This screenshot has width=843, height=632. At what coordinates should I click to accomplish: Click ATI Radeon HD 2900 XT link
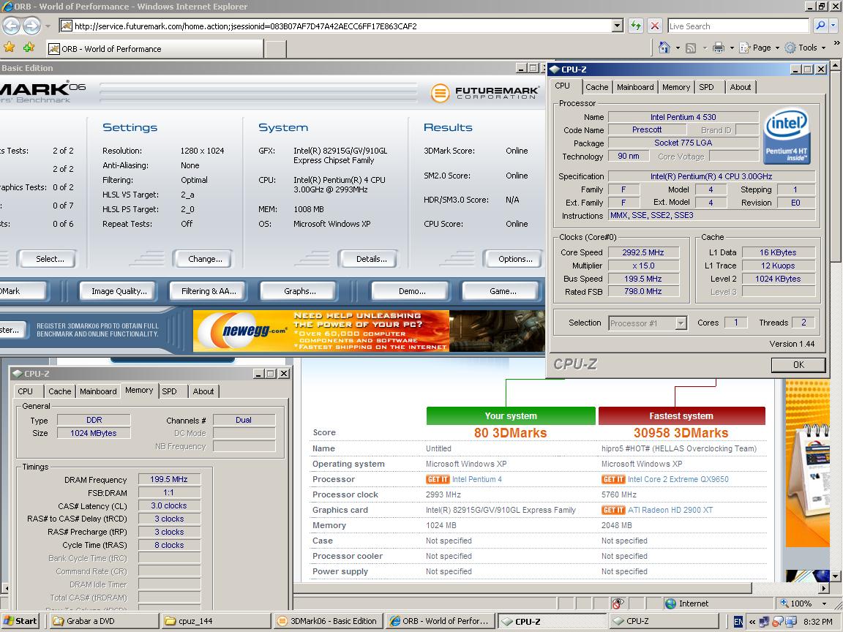(670, 510)
